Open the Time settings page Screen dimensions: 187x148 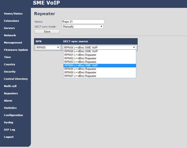pyautogui.click(x=8, y=57)
